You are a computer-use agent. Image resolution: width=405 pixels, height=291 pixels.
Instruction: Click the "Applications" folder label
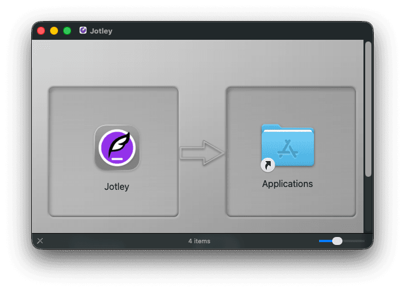coord(287,184)
